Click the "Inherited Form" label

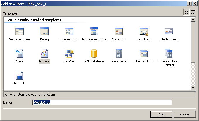pyautogui.click(x=144, y=61)
